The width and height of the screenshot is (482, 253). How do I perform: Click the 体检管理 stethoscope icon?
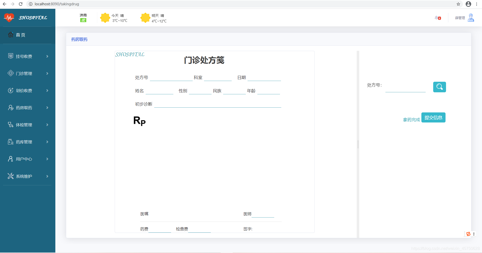coord(11,125)
